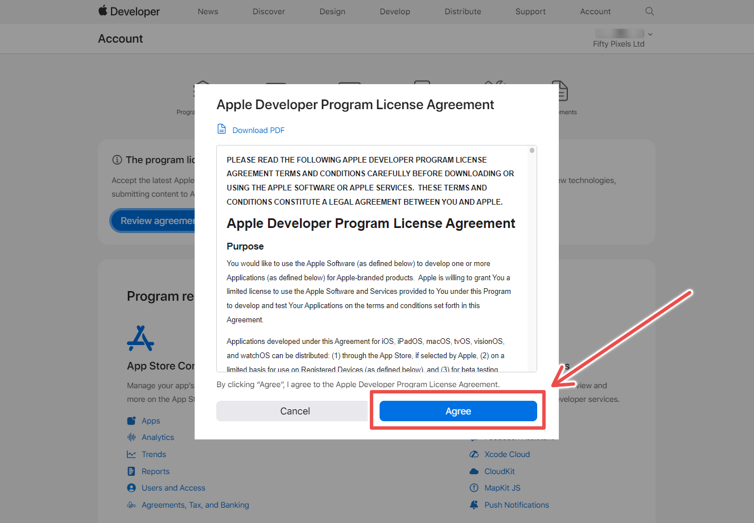This screenshot has width=754, height=523.
Task: Open search with the magnifier icon
Action: pyautogui.click(x=649, y=11)
